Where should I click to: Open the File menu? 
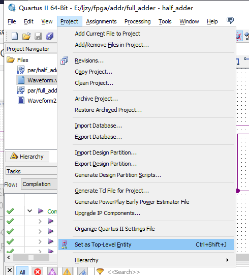coord(12,21)
